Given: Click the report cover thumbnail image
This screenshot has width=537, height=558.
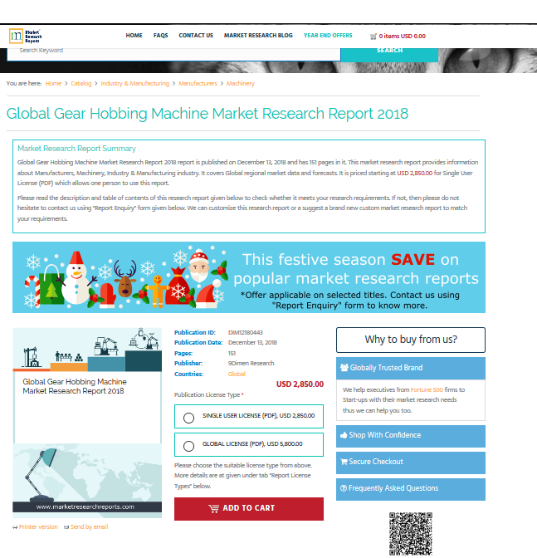Looking at the screenshot, I should [87, 423].
